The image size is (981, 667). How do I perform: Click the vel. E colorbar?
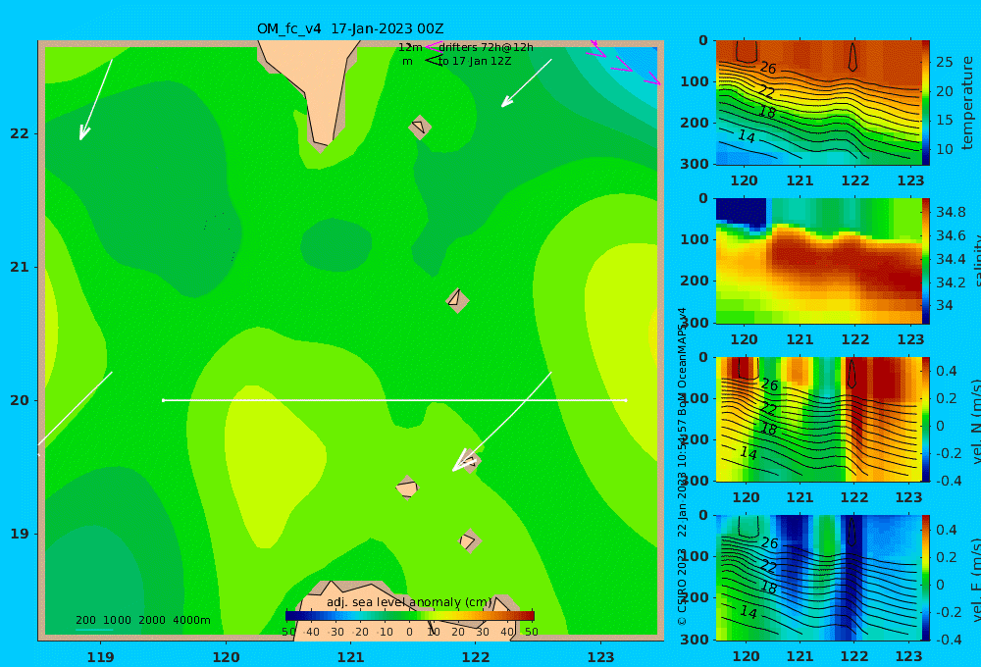click(926, 578)
